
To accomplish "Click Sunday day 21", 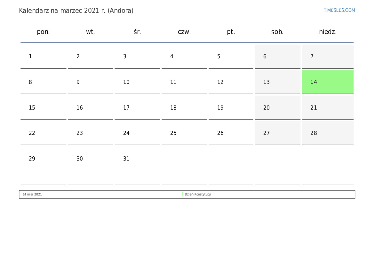I will click(328, 108).
